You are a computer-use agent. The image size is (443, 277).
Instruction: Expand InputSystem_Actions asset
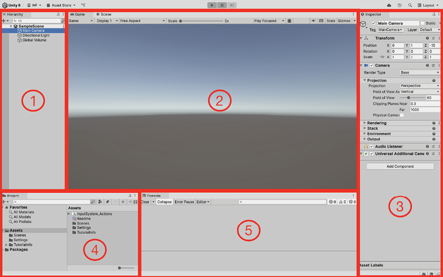pos(69,214)
